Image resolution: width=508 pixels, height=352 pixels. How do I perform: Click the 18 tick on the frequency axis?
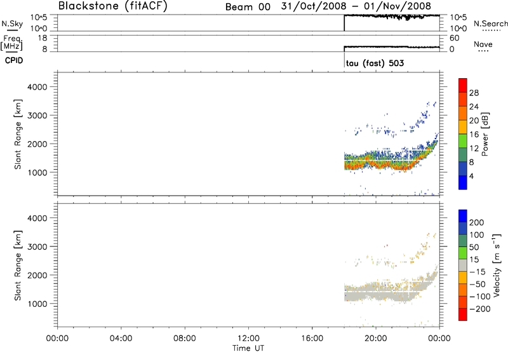click(43, 38)
